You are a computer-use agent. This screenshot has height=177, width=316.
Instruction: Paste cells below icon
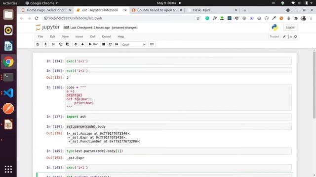(68, 44)
